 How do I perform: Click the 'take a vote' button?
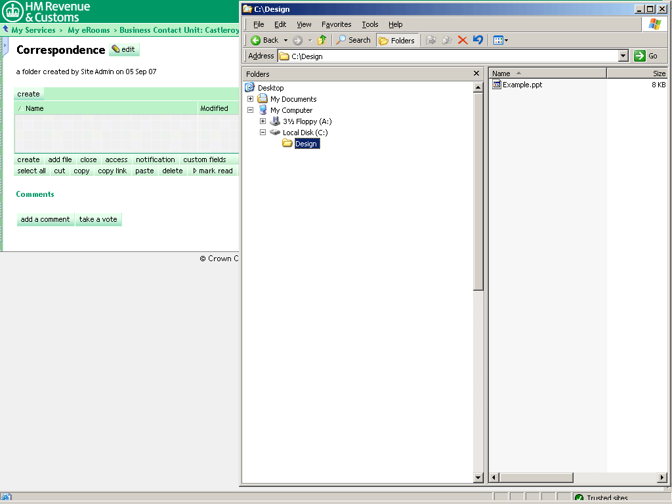(x=98, y=219)
